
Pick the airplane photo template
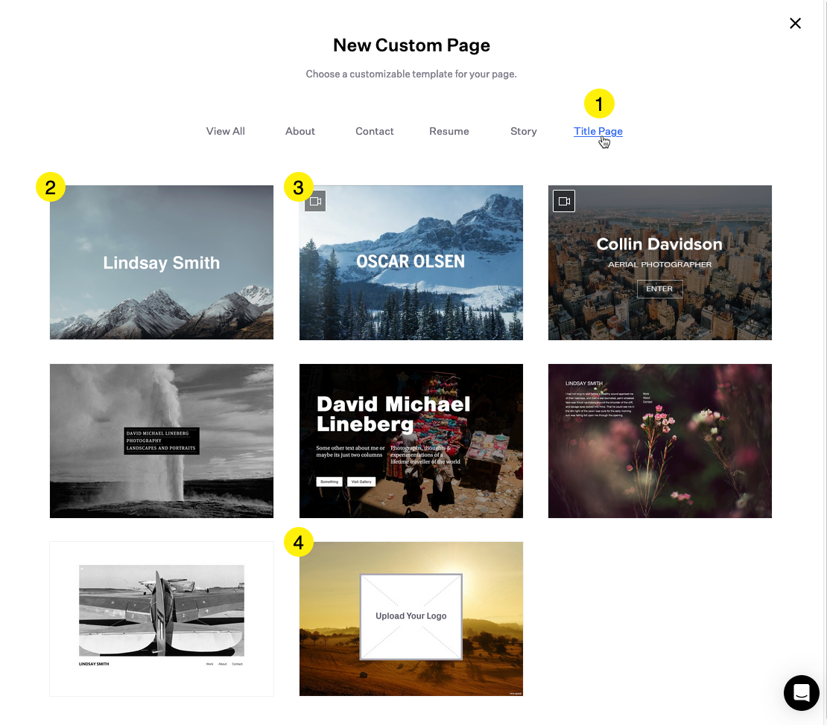point(162,619)
